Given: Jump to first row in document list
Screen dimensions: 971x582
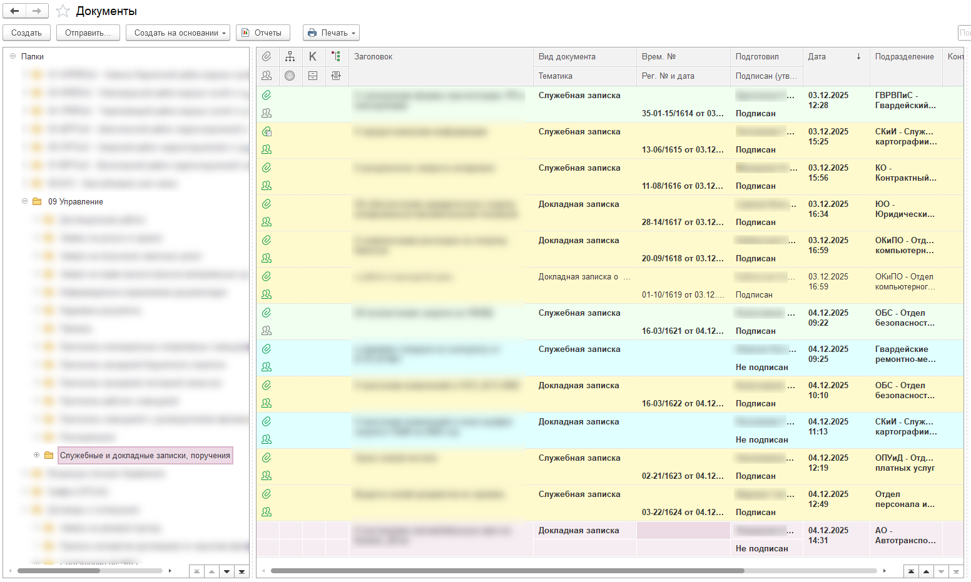Looking at the screenshot, I should point(911,571).
